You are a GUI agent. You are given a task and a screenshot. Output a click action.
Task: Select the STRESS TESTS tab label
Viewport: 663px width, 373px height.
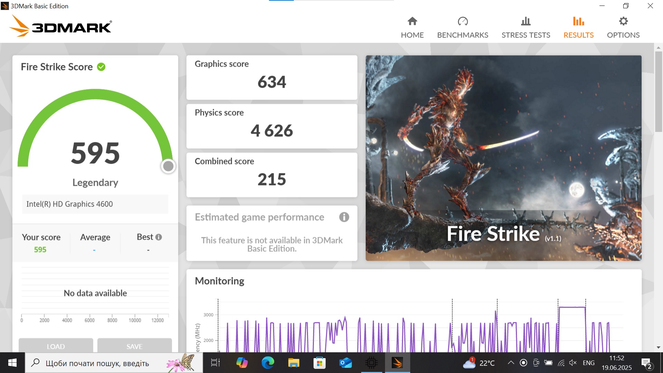tap(526, 35)
